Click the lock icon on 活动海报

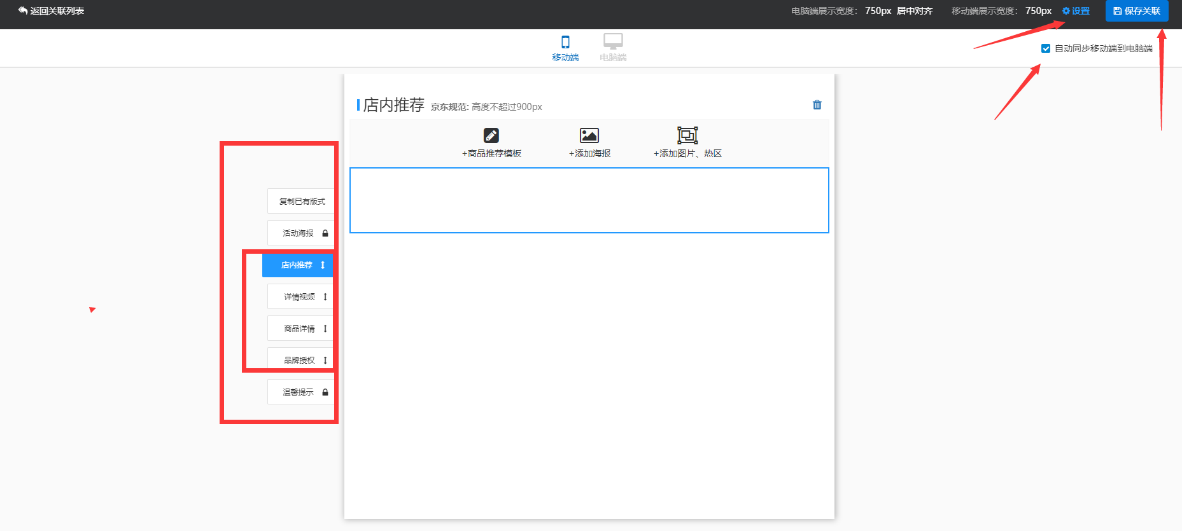pos(325,233)
